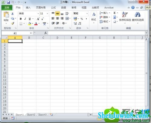Image resolution: width=151 pixels, height=123 pixels.
Task: Switch to the Acrobat tab
Action: (x=109, y=8)
